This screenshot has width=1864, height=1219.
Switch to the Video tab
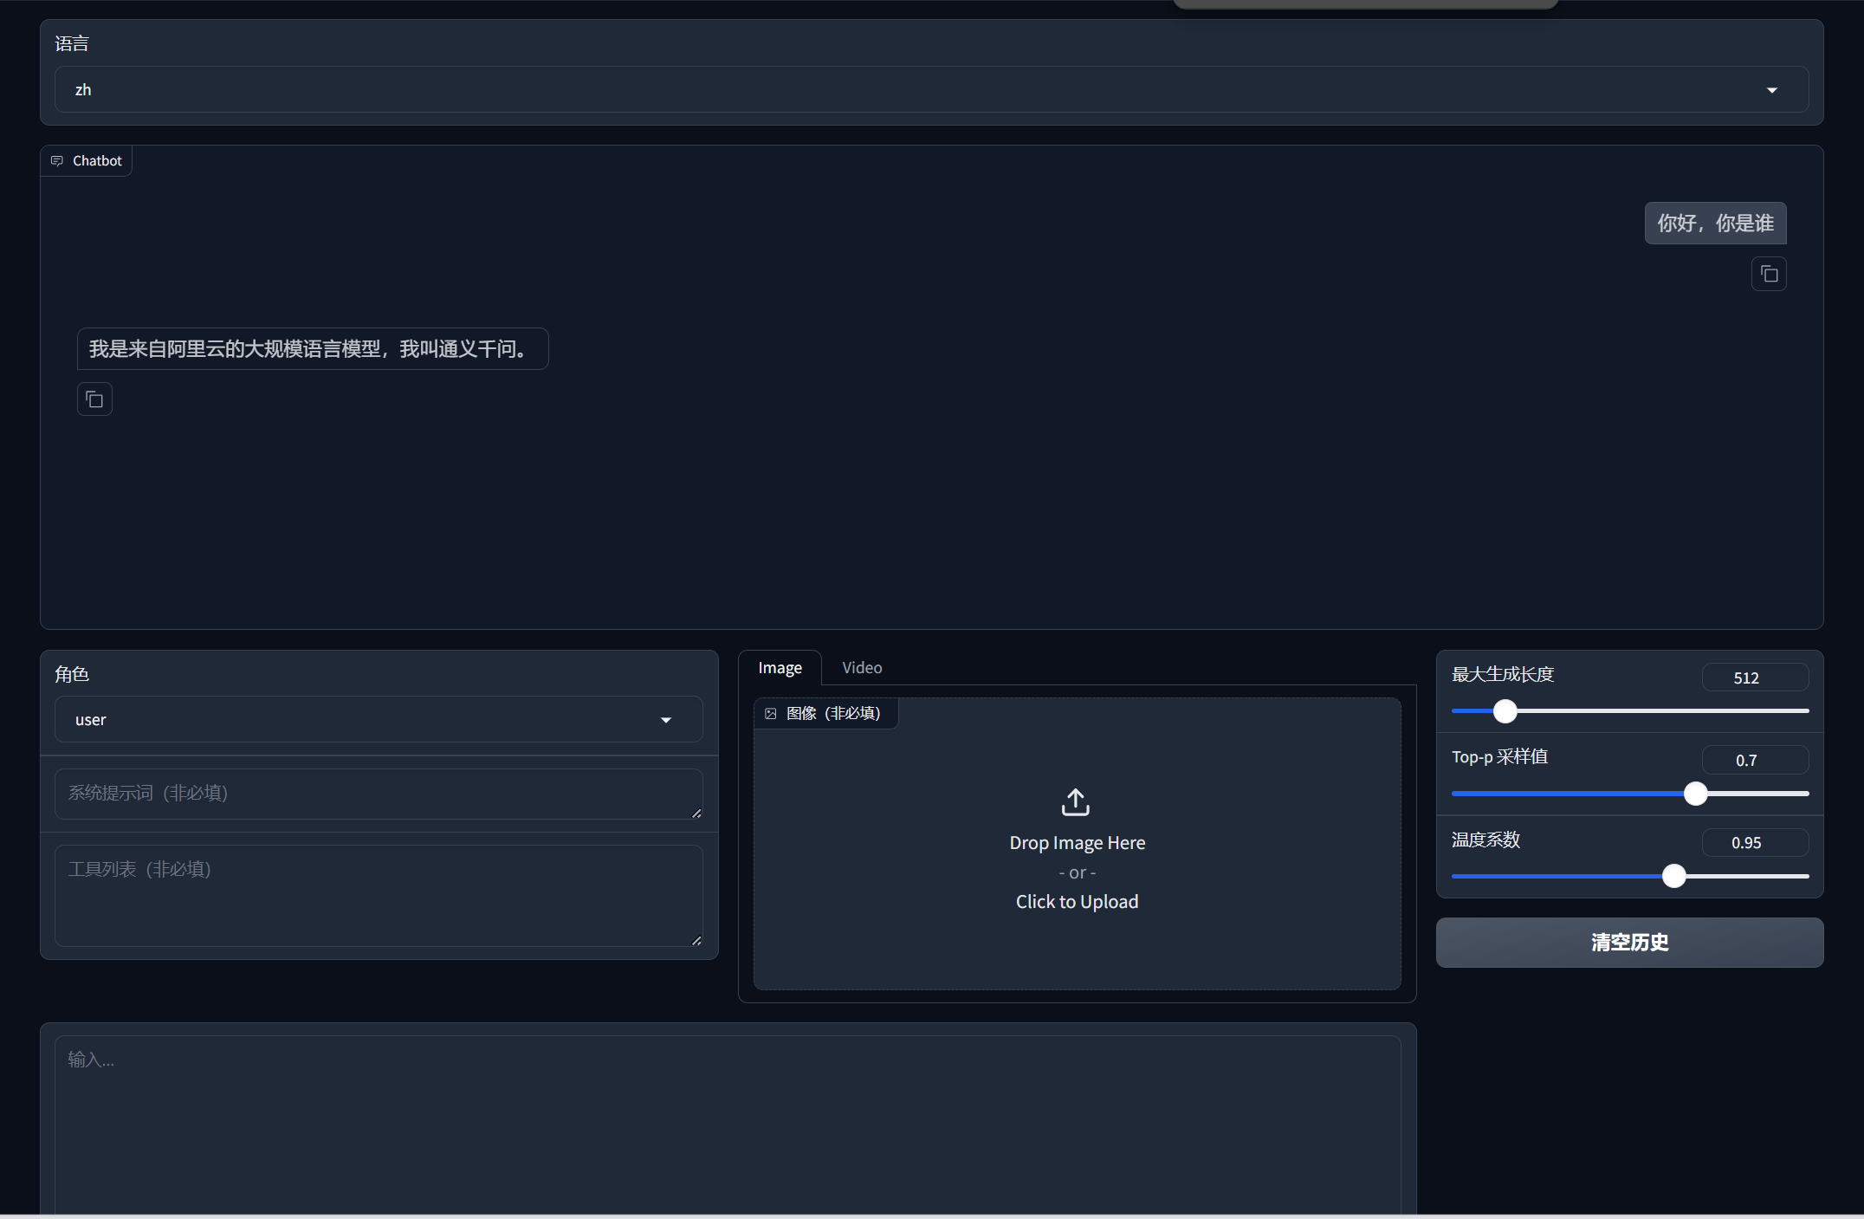[x=862, y=668]
